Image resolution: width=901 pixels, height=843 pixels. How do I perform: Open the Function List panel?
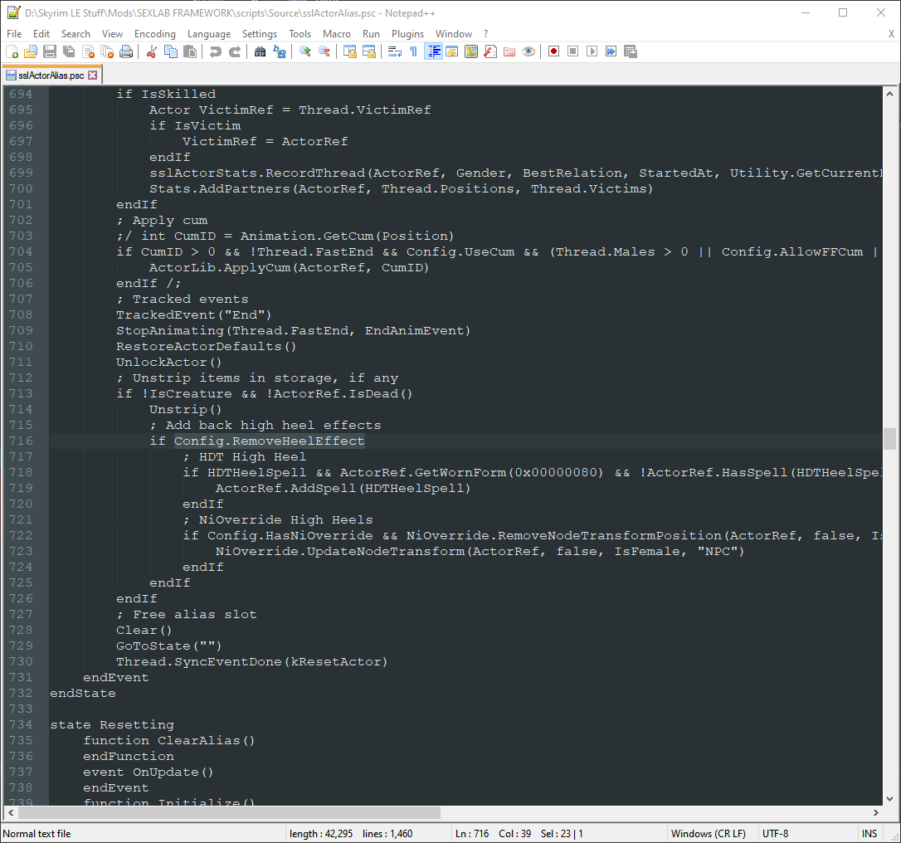pyautogui.click(x=490, y=51)
